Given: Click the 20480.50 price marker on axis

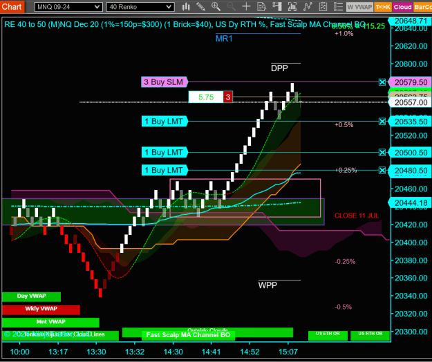Looking at the screenshot, I should (411, 171).
